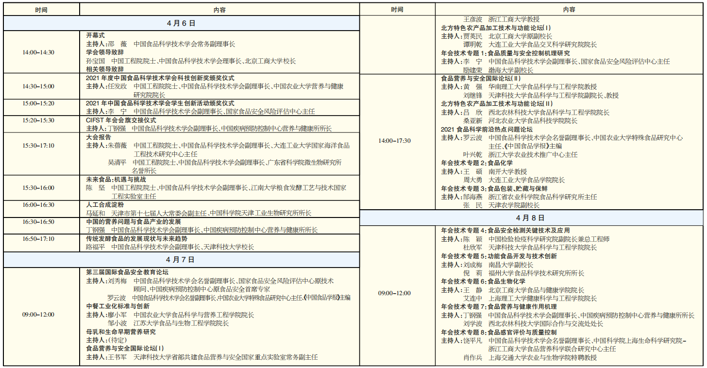707x368 pixels.
Task: Select 年会技术专题 2:食品化学 heading
Action: point(476,163)
